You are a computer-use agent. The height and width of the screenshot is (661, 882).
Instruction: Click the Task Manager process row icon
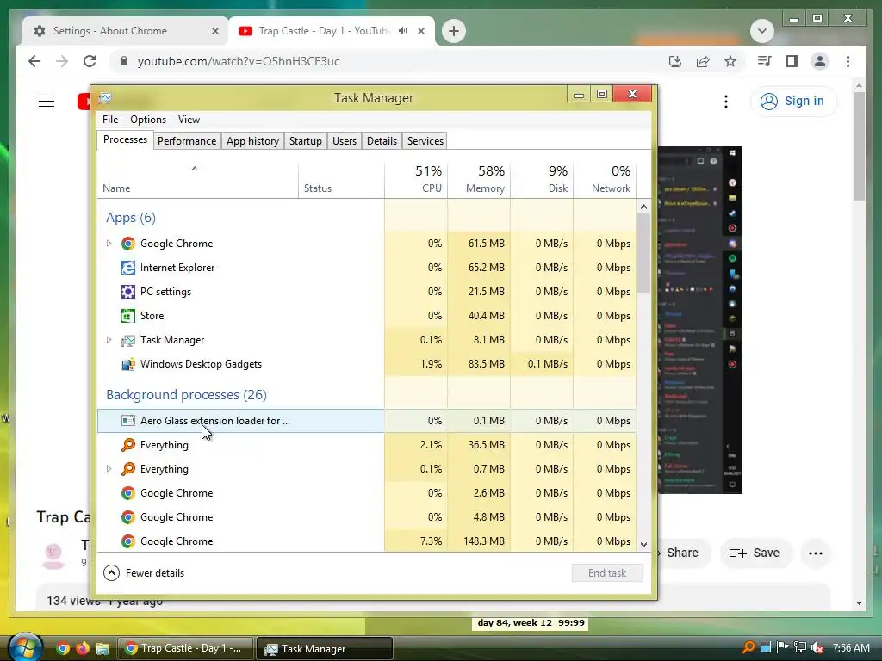point(128,340)
